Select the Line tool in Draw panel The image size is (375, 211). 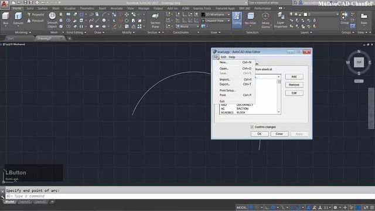click(x=97, y=21)
